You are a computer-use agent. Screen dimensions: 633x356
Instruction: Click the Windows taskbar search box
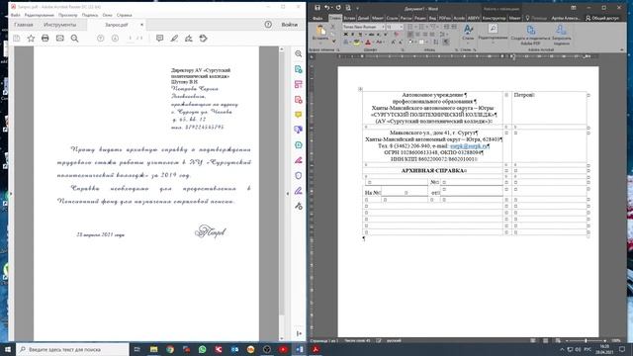tap(72, 349)
